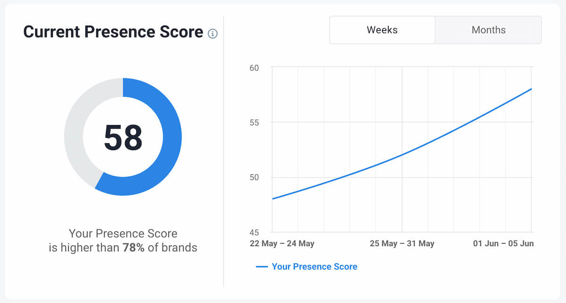Select the blue line legend marker
The width and height of the screenshot is (566, 303).
tap(263, 267)
